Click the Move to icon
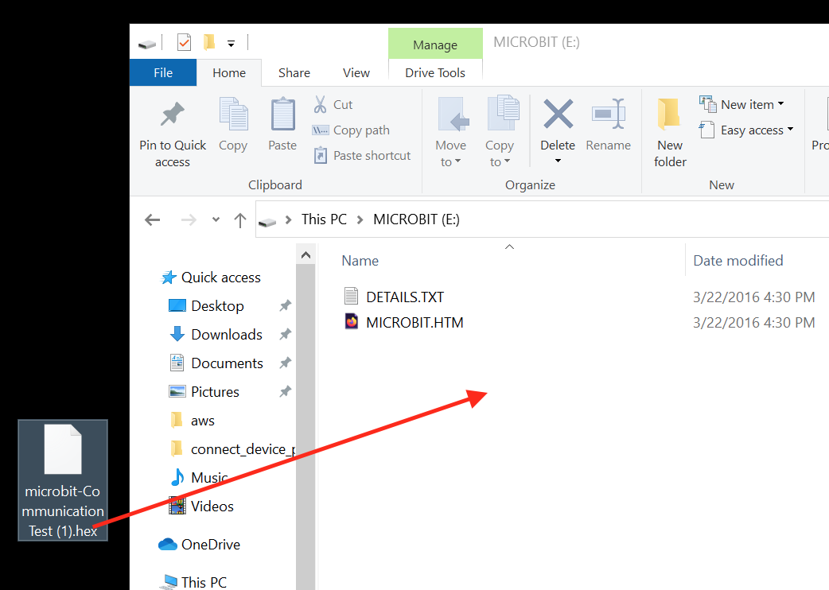This screenshot has width=829, height=590. [453, 114]
